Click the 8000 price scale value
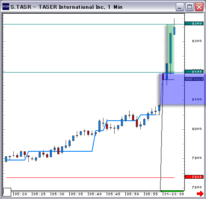Image resolution: width=206 pixels, height=199 pixels. 197,129
